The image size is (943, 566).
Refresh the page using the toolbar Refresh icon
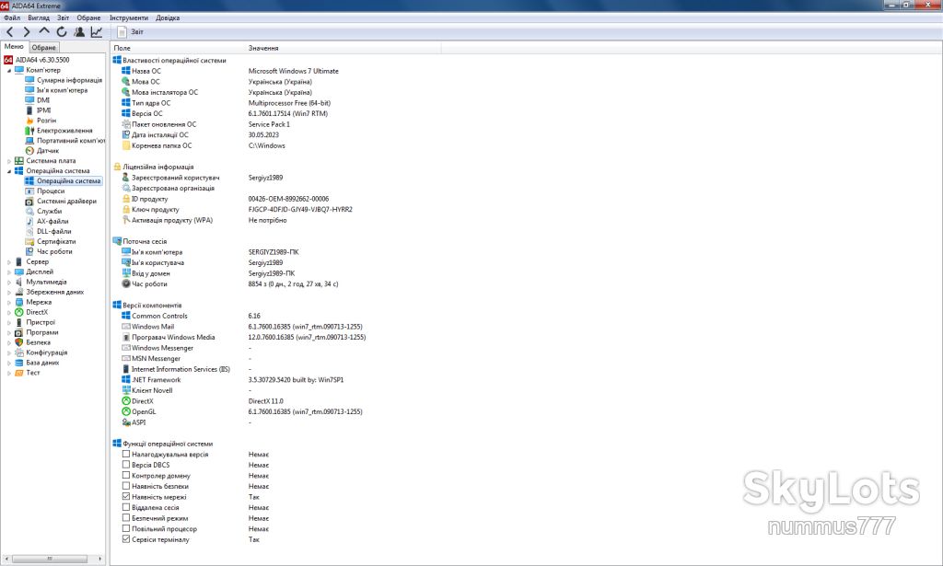[62, 32]
